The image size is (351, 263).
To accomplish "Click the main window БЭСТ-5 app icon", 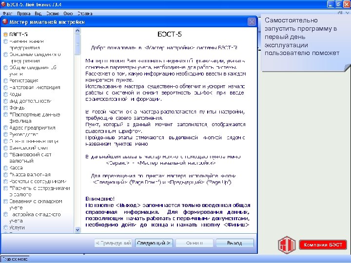I will click(x=3, y=4).
